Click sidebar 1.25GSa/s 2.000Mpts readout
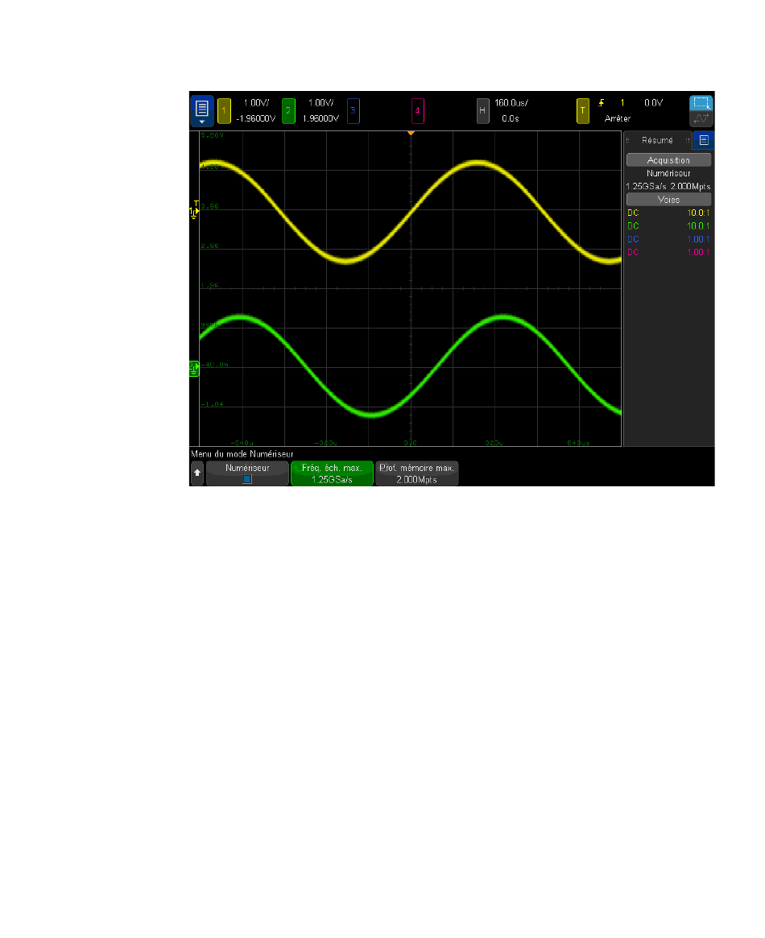The width and height of the screenshot is (765, 938). [x=668, y=186]
